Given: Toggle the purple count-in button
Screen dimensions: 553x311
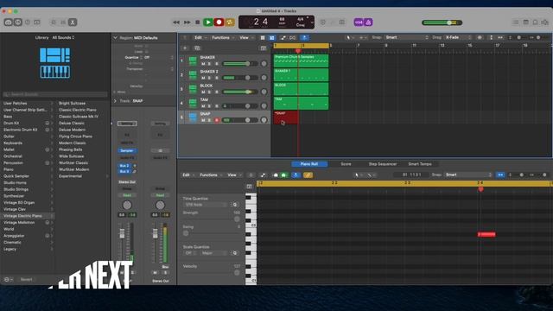Looking at the screenshot, I should (x=359, y=22).
